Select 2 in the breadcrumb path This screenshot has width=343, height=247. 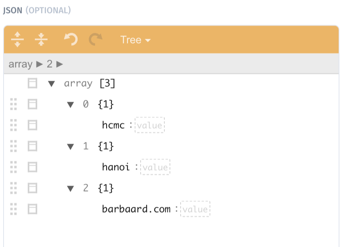[49, 64]
